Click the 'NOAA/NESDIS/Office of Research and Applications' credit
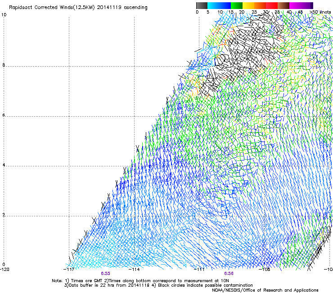333x293 pixels. pos(265,290)
